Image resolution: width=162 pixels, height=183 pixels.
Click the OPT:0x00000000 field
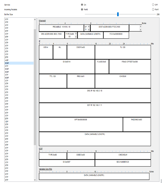[81, 124]
